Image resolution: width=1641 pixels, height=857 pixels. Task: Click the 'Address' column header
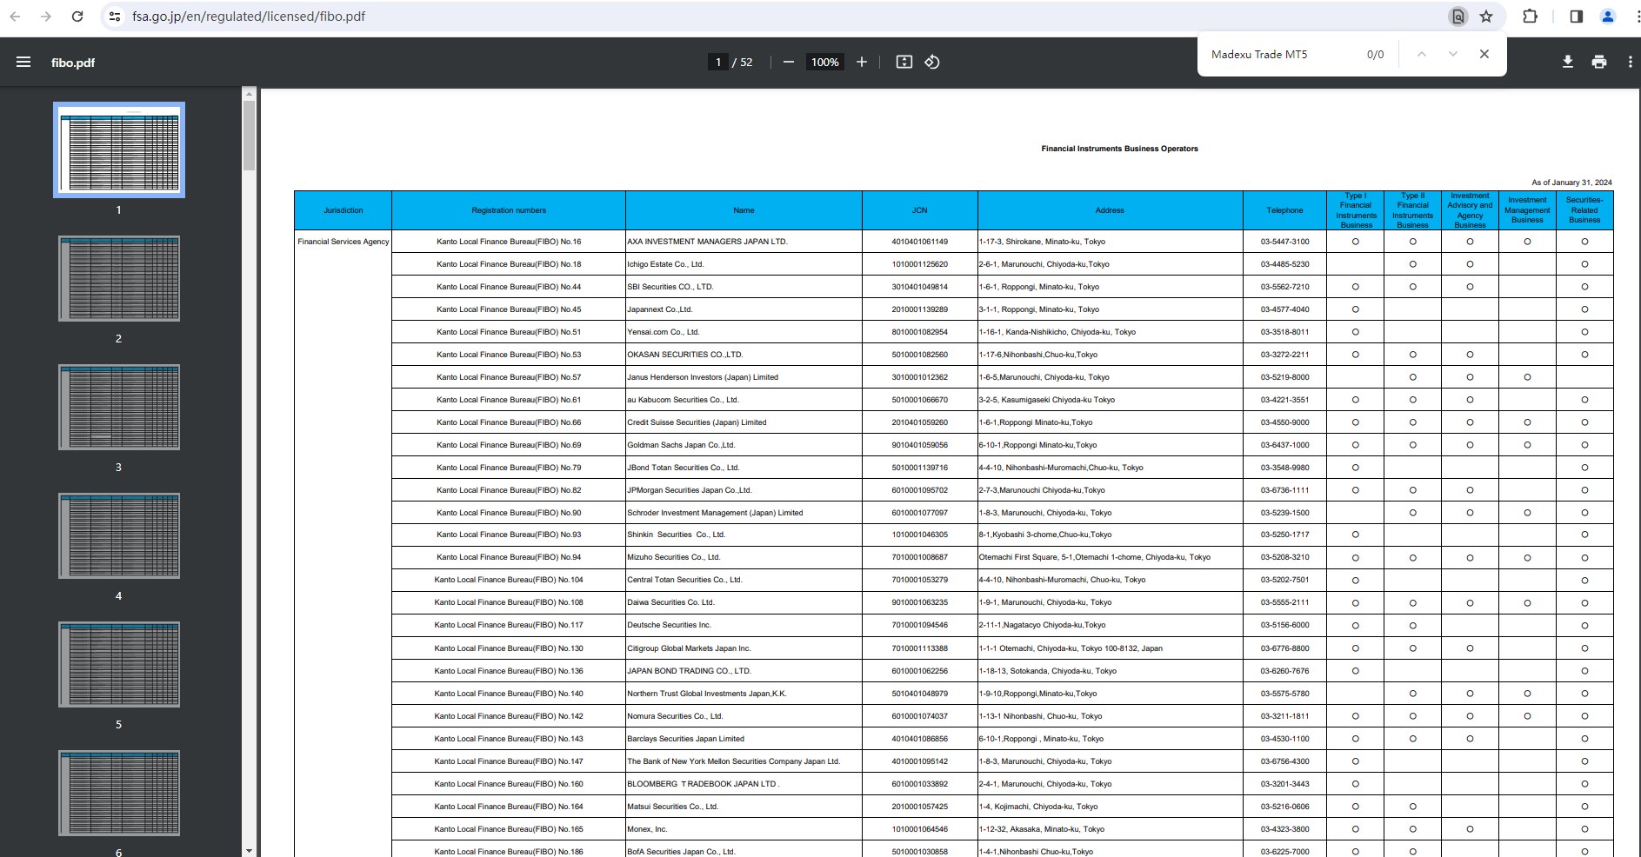tap(1110, 210)
